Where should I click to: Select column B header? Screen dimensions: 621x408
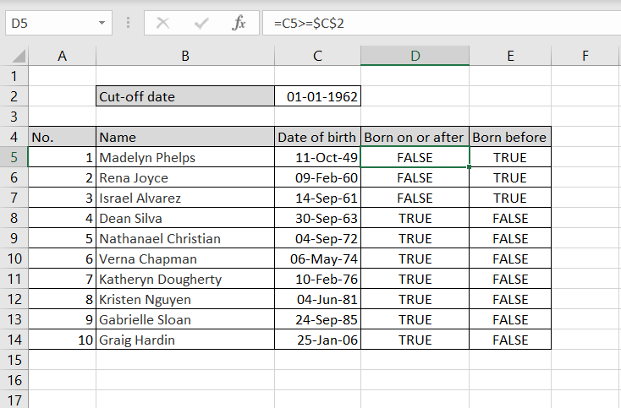pos(185,56)
